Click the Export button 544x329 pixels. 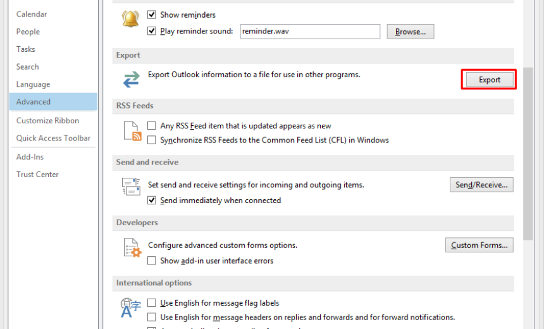click(489, 80)
